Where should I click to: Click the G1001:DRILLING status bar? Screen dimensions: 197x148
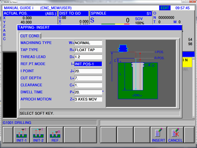pyautogui.click(x=49, y=123)
